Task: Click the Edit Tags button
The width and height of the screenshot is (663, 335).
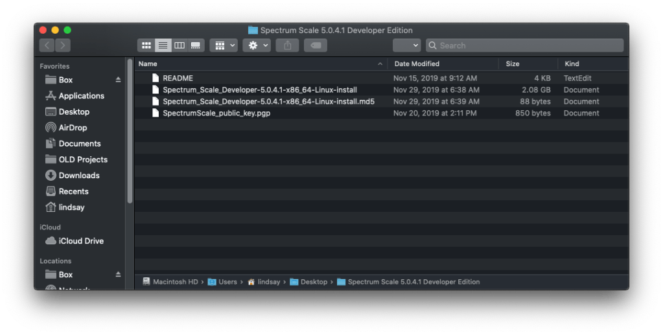Action: [x=315, y=45]
